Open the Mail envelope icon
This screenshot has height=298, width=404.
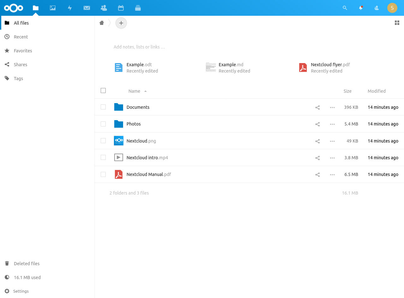(x=87, y=8)
